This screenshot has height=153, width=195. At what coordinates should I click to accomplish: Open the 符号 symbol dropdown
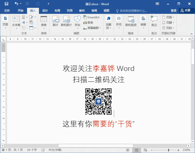click(x=119, y=22)
